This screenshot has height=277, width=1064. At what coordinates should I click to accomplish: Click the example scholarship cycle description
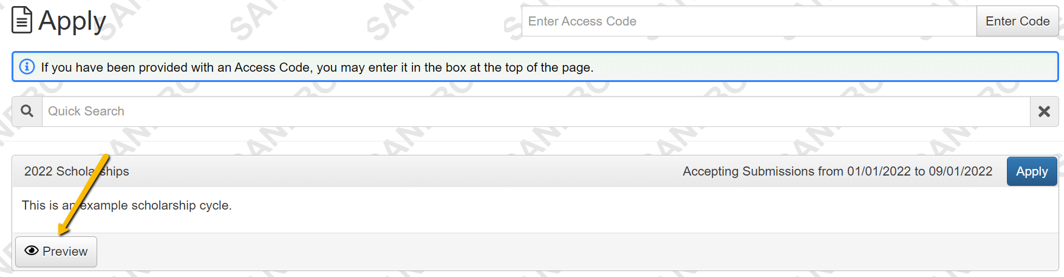(127, 205)
